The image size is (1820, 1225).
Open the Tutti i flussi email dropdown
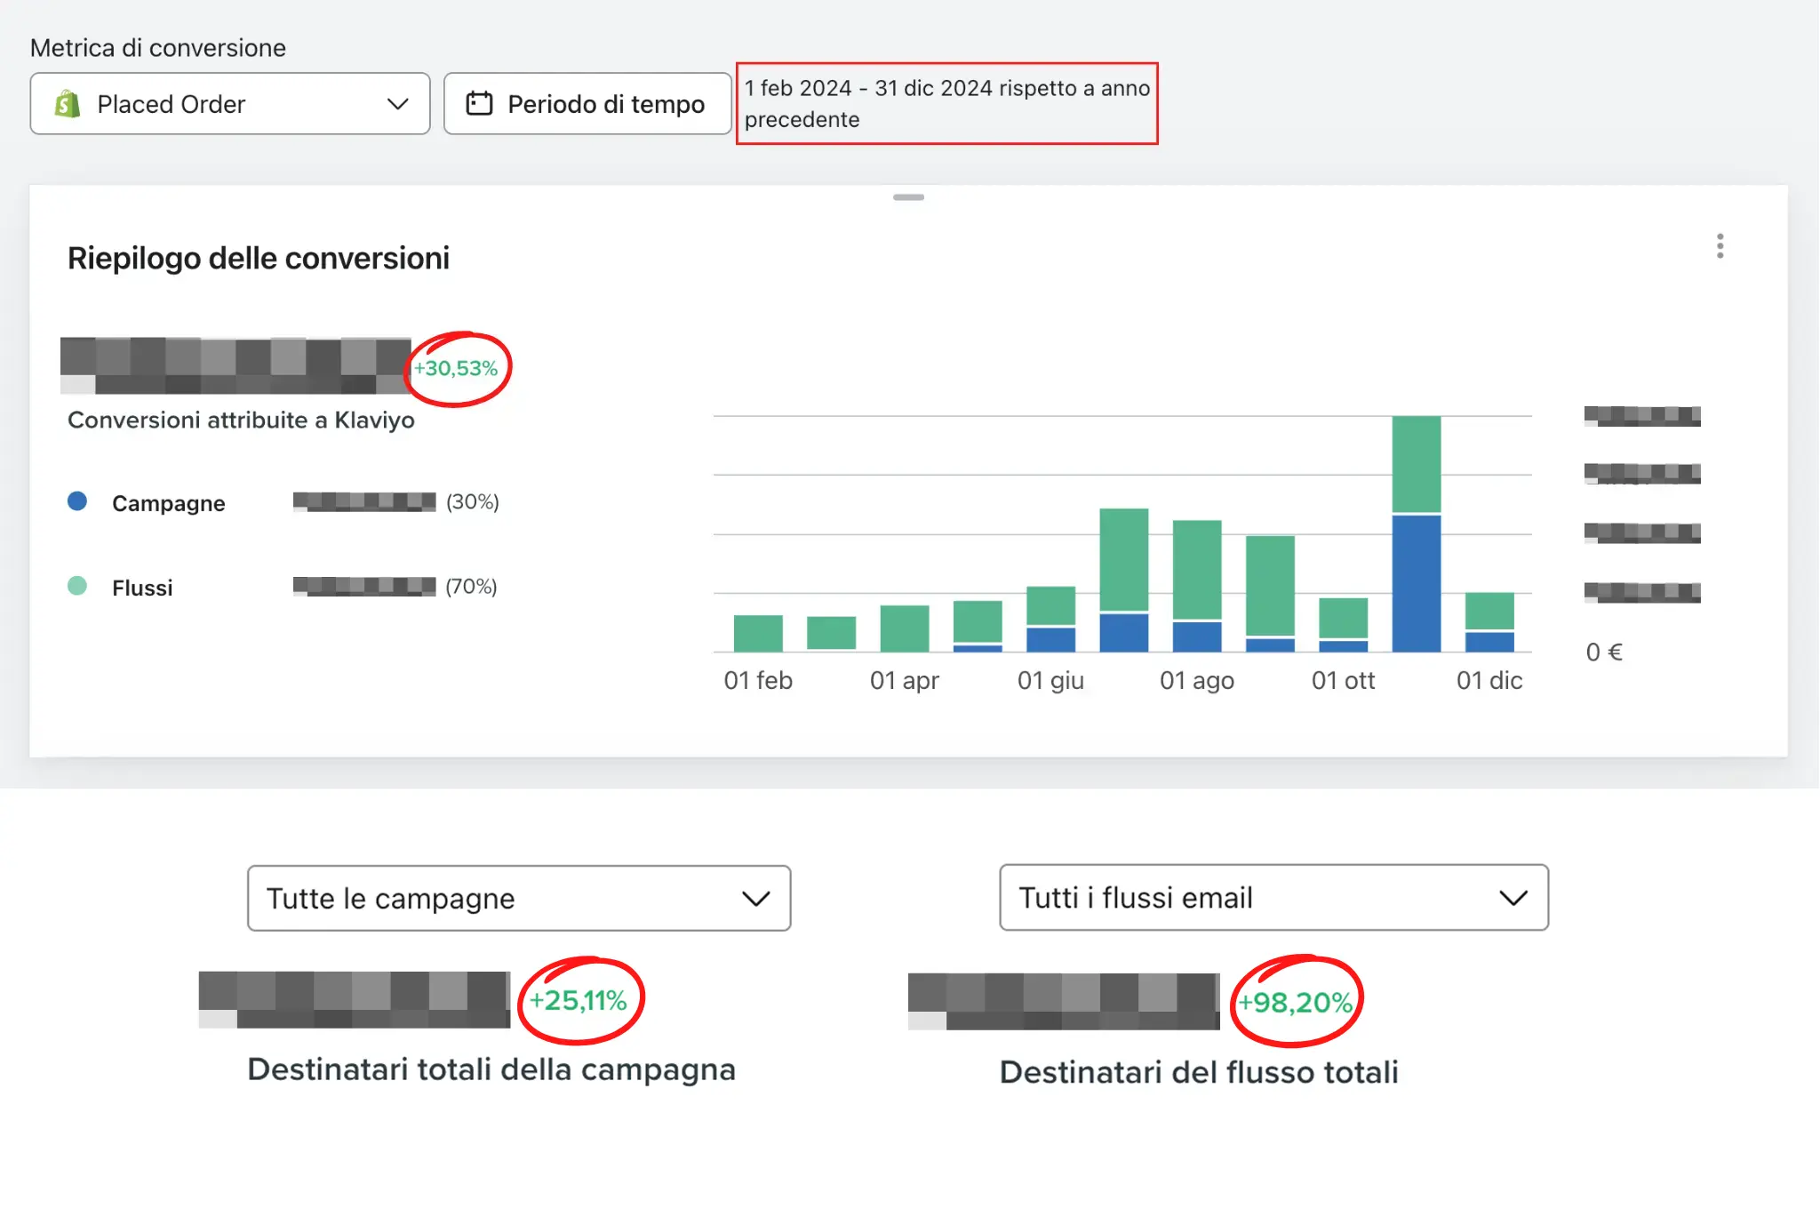(1273, 898)
